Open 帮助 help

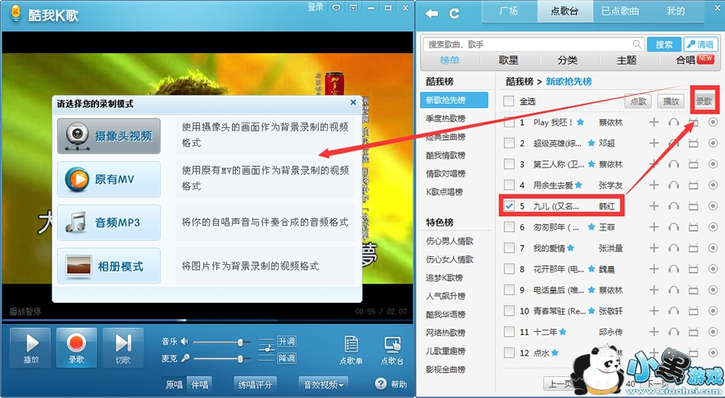[391, 384]
